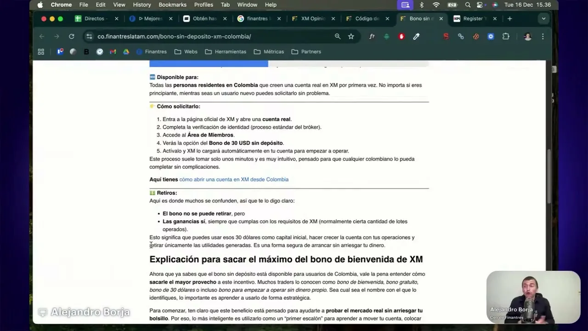This screenshot has width=588, height=331.
Task: Open the History menu
Action: click(142, 5)
